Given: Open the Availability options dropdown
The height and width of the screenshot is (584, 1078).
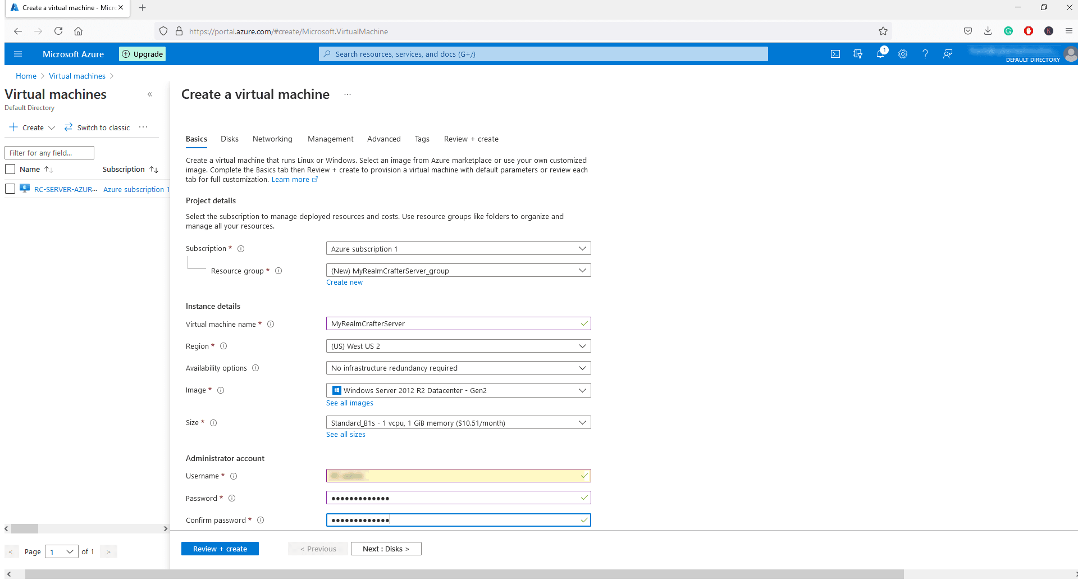Looking at the screenshot, I should point(458,368).
